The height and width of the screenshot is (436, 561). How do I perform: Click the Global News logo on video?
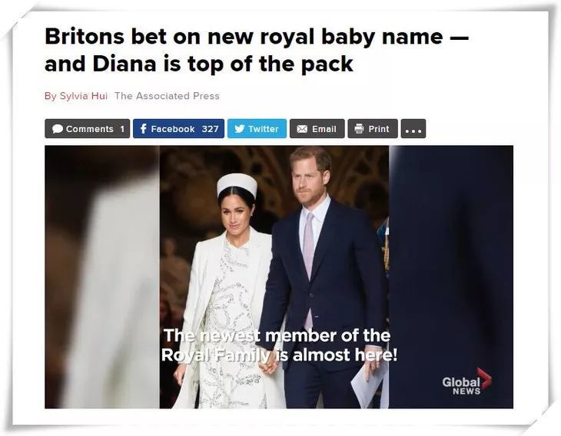point(466,381)
